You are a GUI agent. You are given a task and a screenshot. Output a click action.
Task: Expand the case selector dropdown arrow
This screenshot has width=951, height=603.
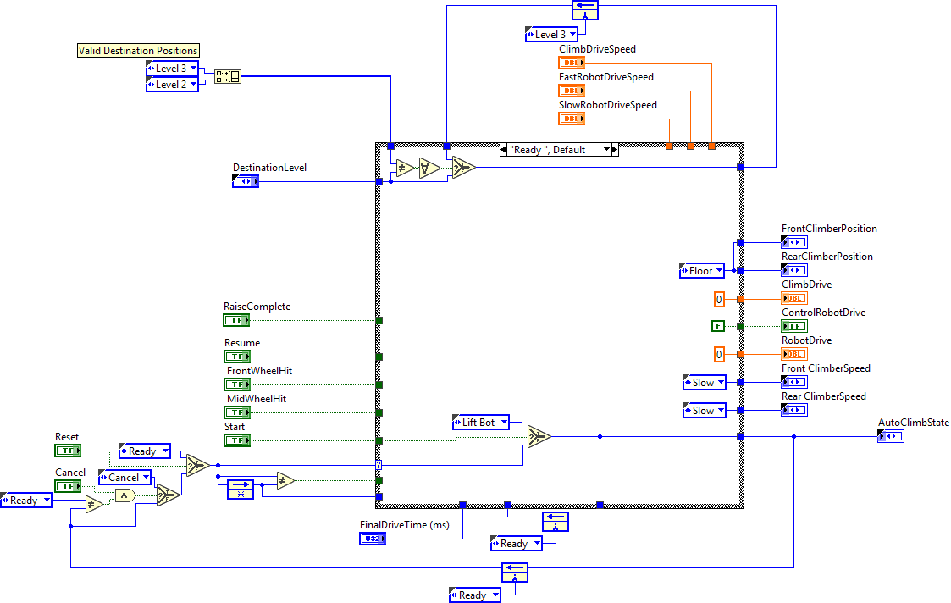606,150
